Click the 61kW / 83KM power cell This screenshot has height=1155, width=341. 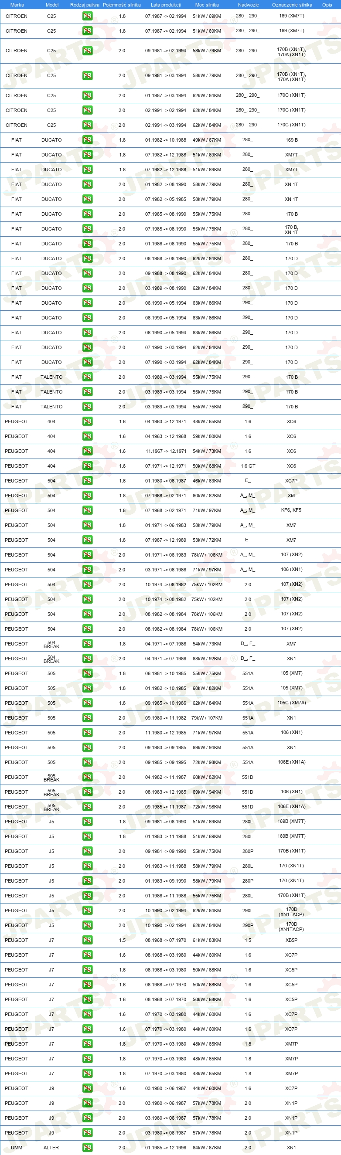click(x=207, y=940)
